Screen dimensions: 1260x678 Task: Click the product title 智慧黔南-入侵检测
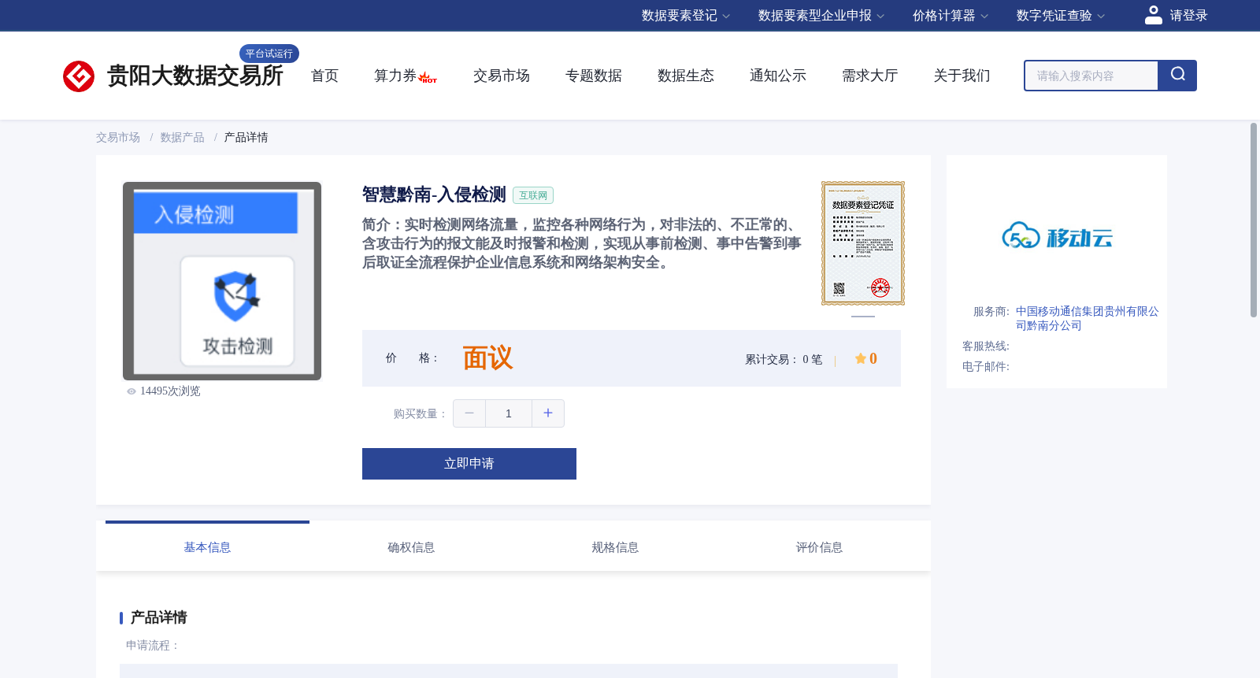coord(434,195)
